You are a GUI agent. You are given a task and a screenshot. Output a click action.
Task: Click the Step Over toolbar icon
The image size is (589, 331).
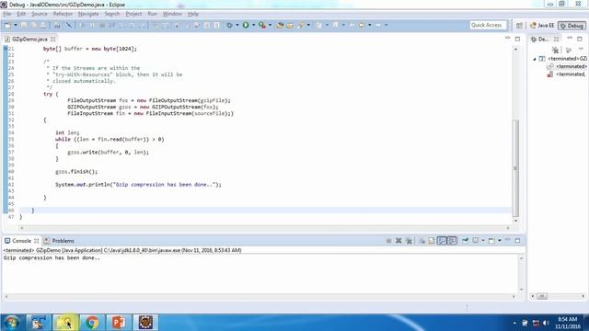[132, 25]
